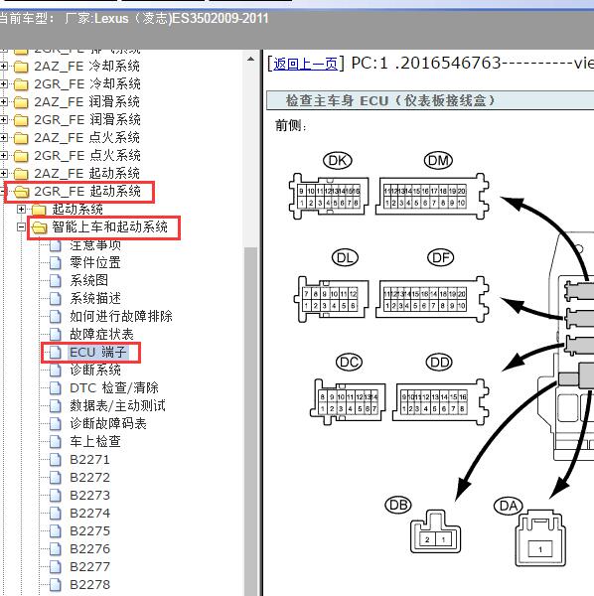Image resolution: width=594 pixels, height=596 pixels.
Task: Click document icon beside B2271
Action: [56, 460]
